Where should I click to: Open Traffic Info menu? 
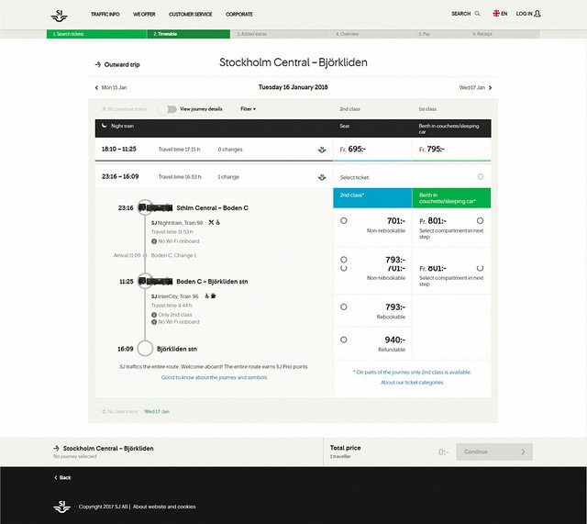(x=105, y=15)
